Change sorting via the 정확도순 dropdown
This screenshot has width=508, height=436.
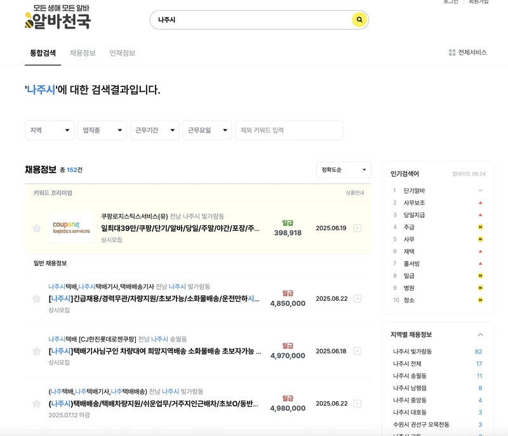tap(342, 169)
